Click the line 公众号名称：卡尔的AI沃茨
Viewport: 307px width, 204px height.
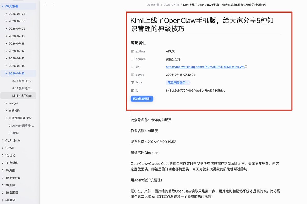(x=151, y=120)
